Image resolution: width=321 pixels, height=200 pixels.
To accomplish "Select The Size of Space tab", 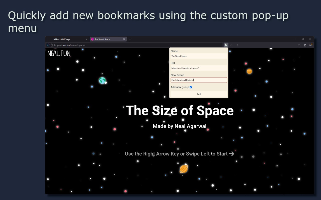I will [108, 39].
